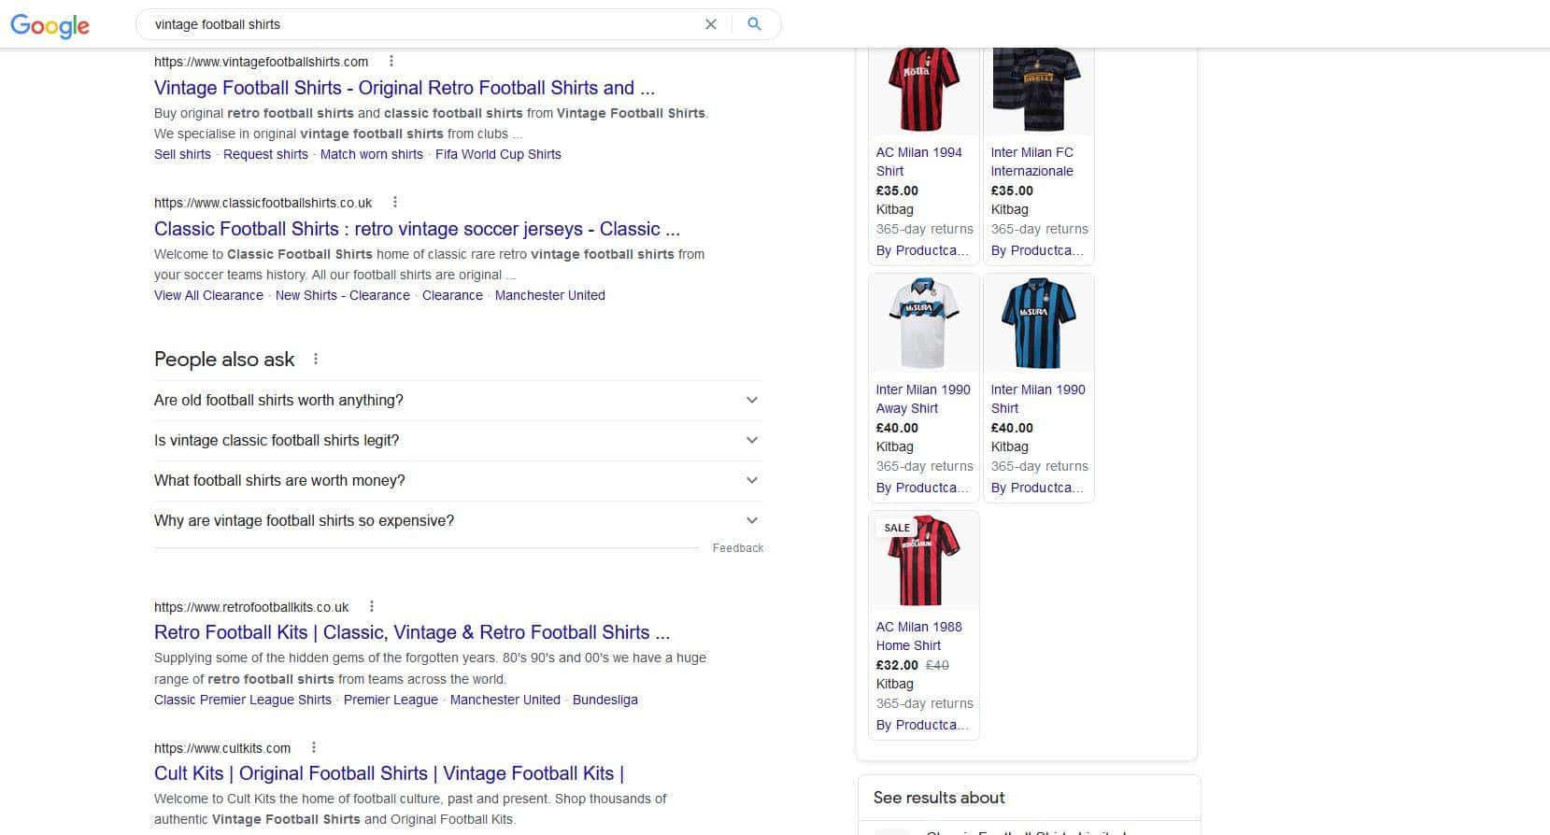Image resolution: width=1550 pixels, height=835 pixels.
Task: Click the Fifa World Cup Shirts sitelink
Action: (498, 154)
